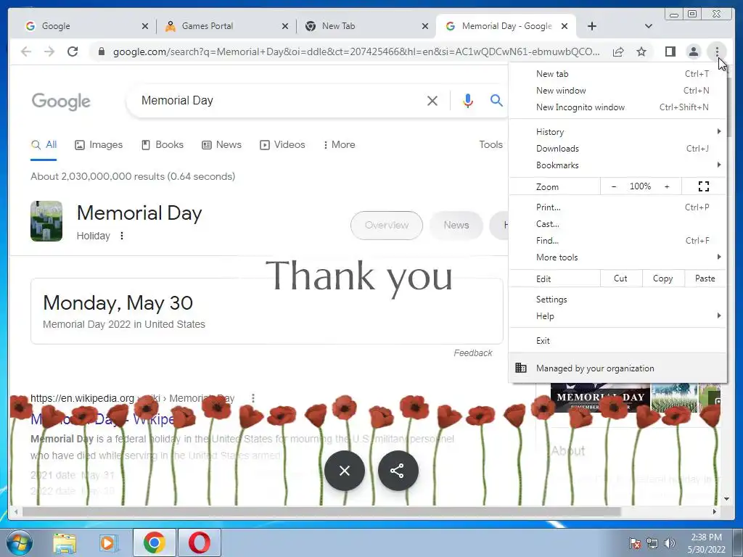Expand the History submenu

pyautogui.click(x=617, y=132)
